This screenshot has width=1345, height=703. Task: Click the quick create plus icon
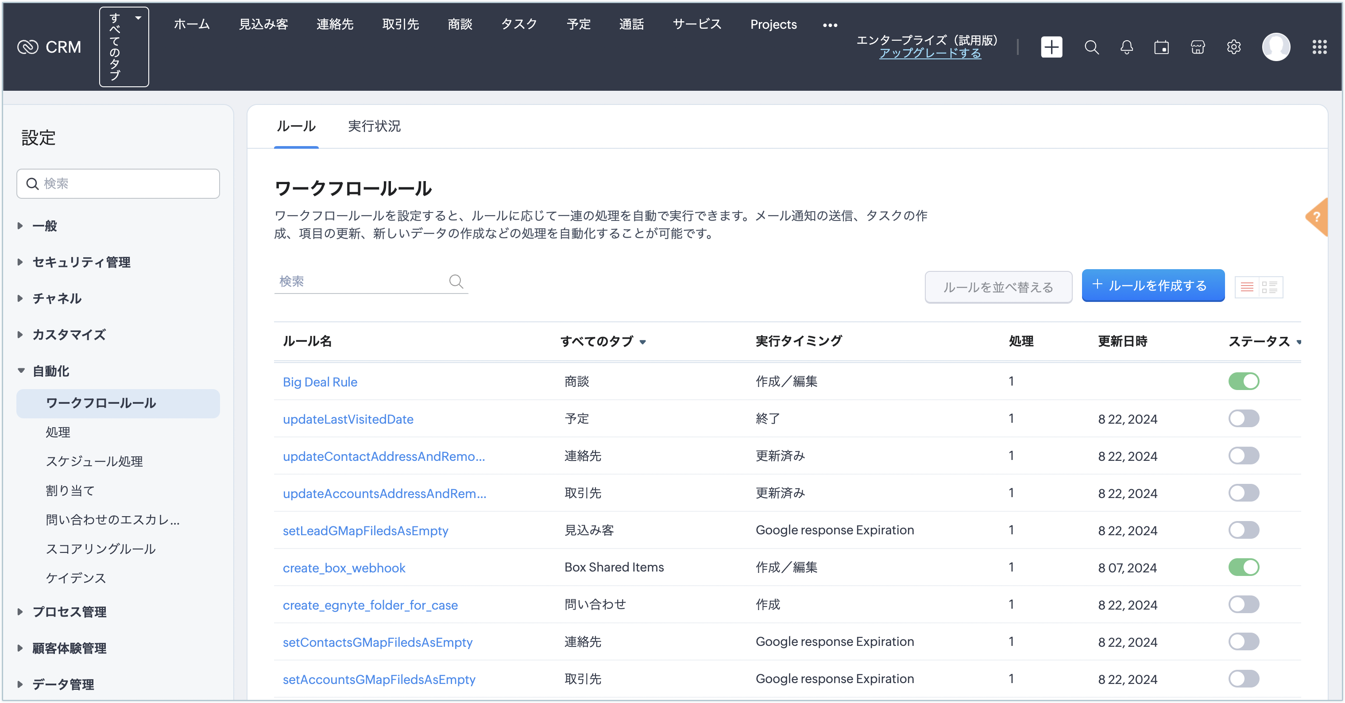1051,47
